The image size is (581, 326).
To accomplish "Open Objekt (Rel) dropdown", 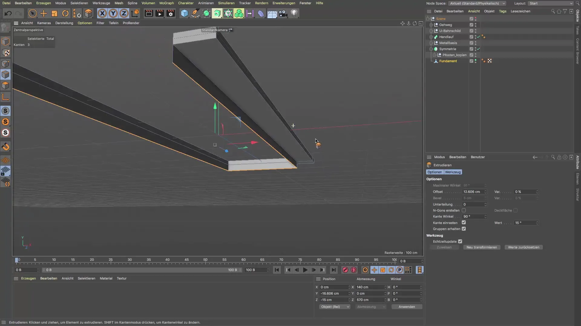I will pyautogui.click(x=335, y=307).
